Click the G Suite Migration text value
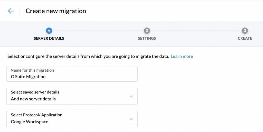The height and width of the screenshot is (132, 263). 28,77
